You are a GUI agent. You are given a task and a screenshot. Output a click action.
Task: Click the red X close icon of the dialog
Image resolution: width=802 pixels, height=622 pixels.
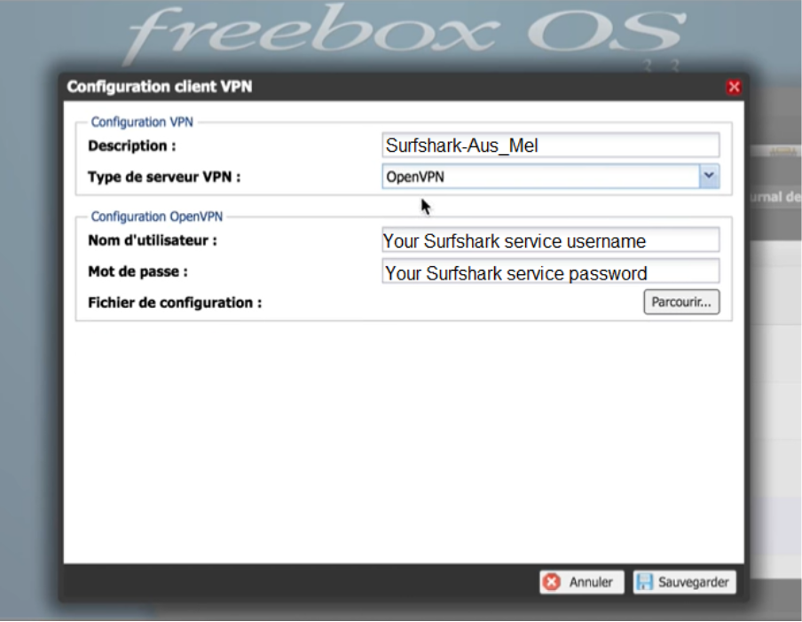point(734,86)
